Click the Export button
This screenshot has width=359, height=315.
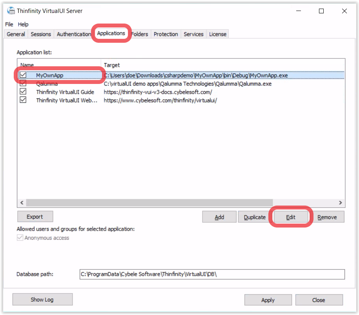pyautogui.click(x=35, y=217)
